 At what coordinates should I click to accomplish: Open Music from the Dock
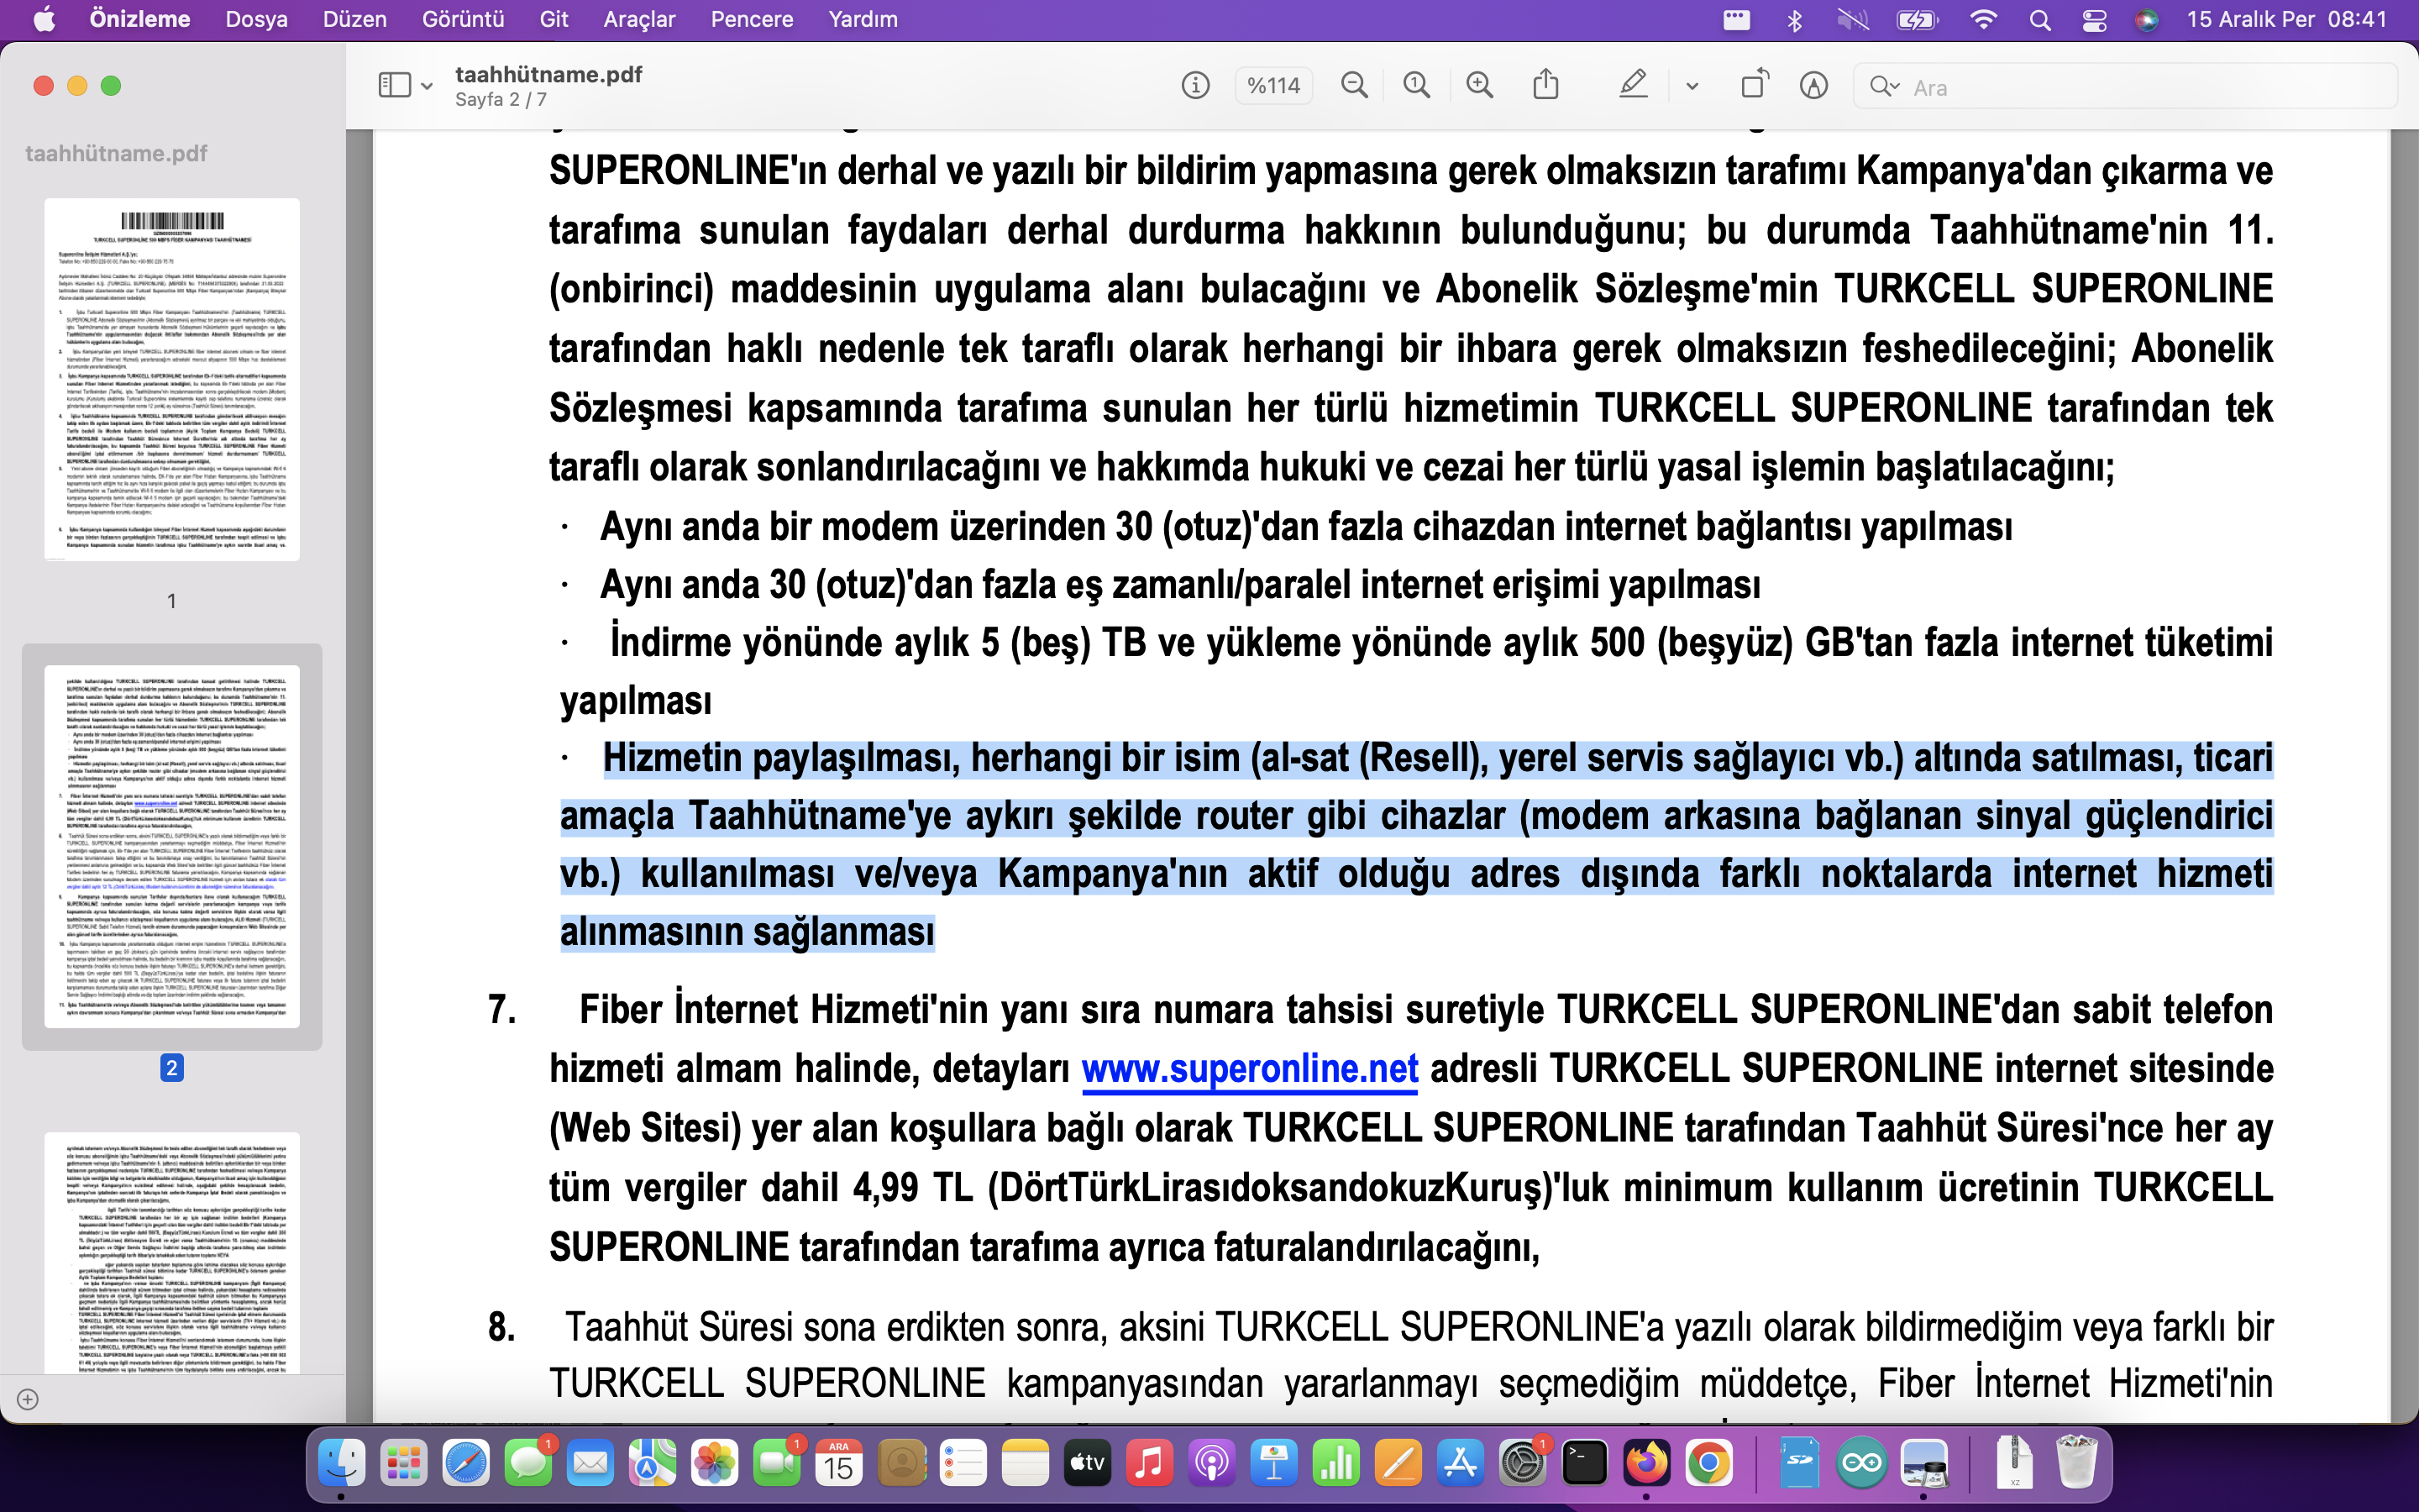click(1148, 1463)
